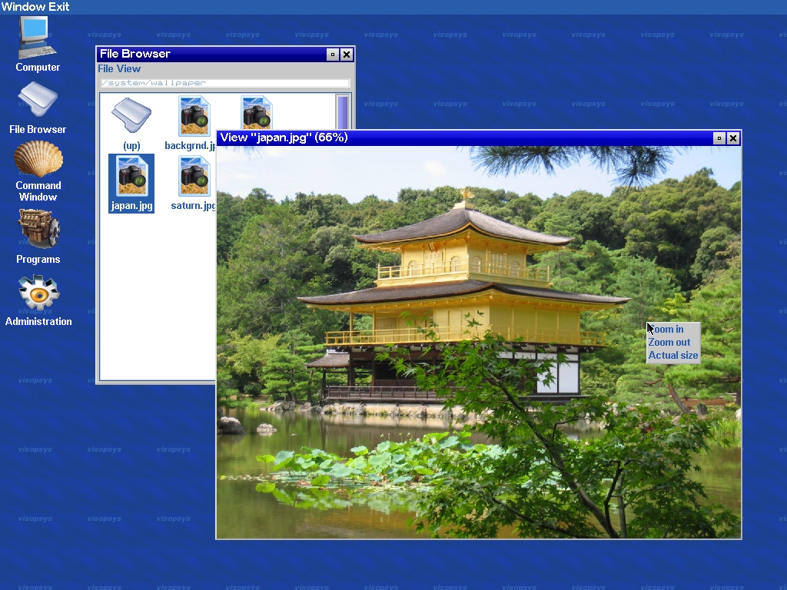Maximize the View japan.jpg window
Viewport: 787px width, 590px height.
point(719,138)
